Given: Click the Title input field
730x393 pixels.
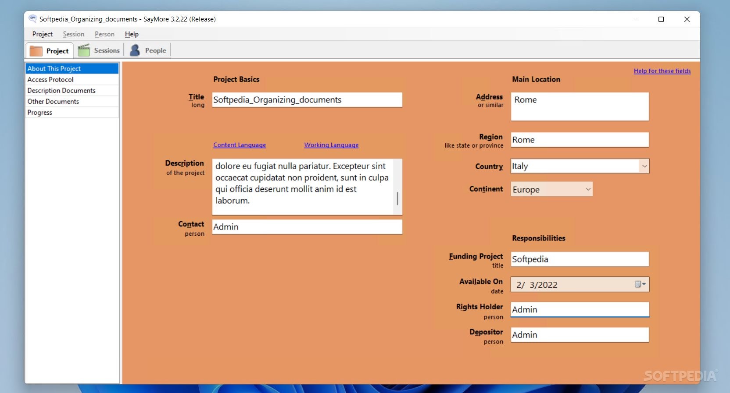Looking at the screenshot, I should click(x=307, y=99).
